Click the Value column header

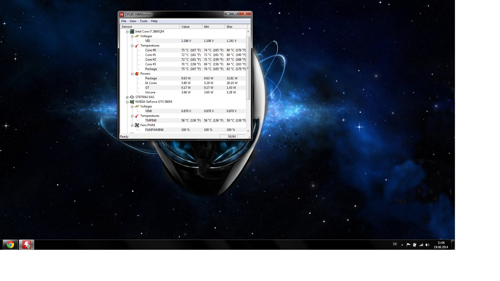point(191,27)
